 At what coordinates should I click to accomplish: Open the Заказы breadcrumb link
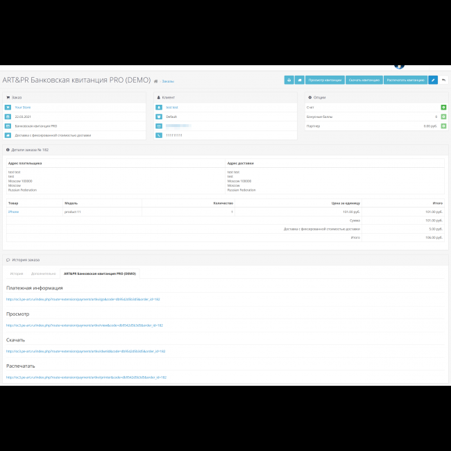(x=168, y=81)
